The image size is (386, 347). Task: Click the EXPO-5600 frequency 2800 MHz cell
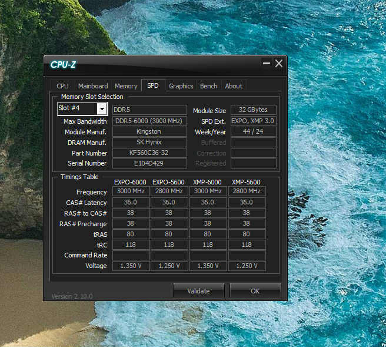click(x=169, y=191)
